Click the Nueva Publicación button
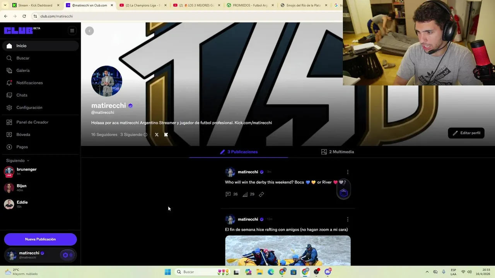The height and width of the screenshot is (278, 495). (41, 239)
